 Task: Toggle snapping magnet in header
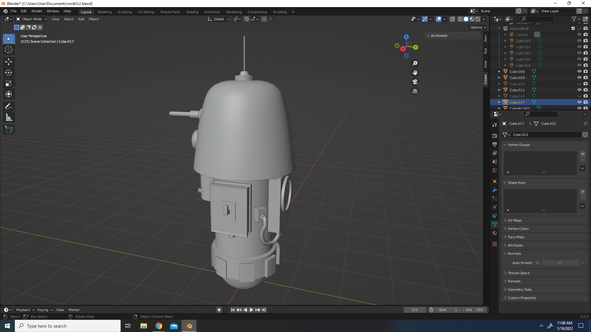pyautogui.click(x=247, y=19)
